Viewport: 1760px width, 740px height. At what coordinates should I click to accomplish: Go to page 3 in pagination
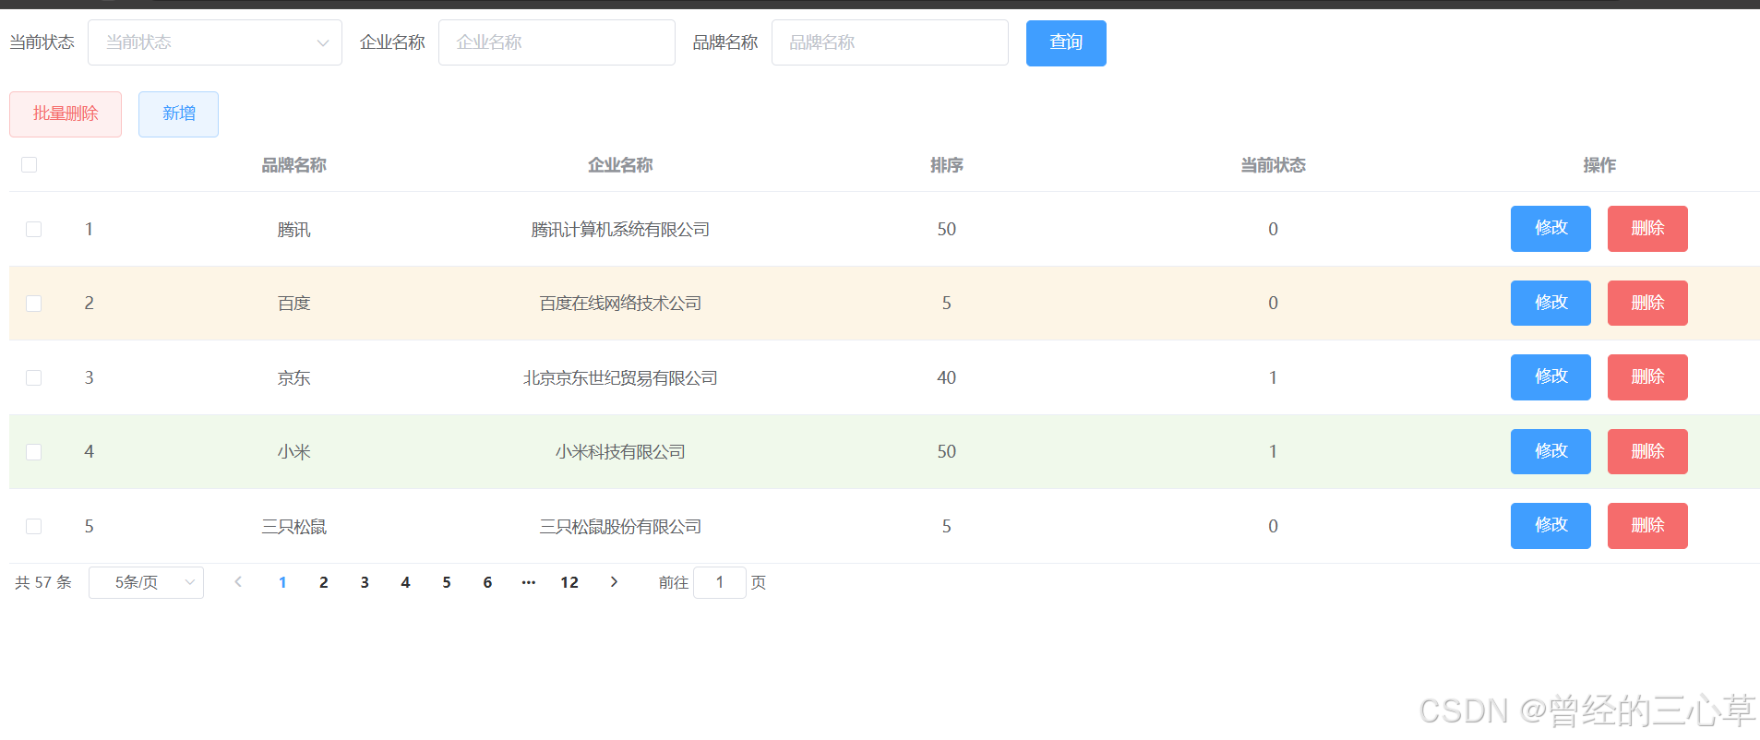(365, 582)
